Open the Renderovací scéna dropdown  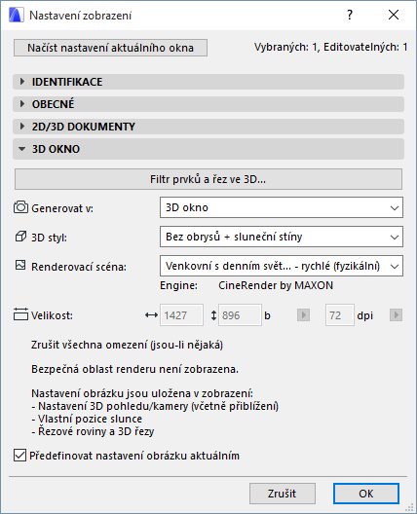click(x=282, y=266)
